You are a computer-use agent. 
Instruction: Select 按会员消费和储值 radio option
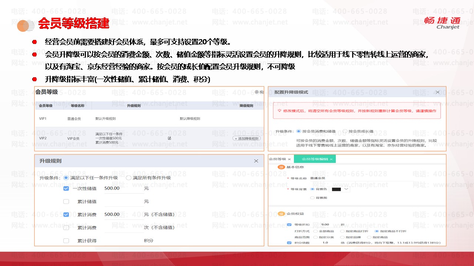click(299, 131)
